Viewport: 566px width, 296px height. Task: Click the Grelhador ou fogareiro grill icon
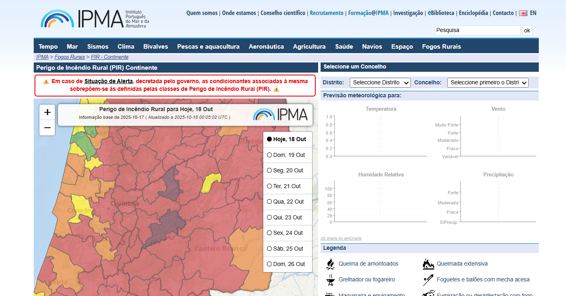[331, 280]
